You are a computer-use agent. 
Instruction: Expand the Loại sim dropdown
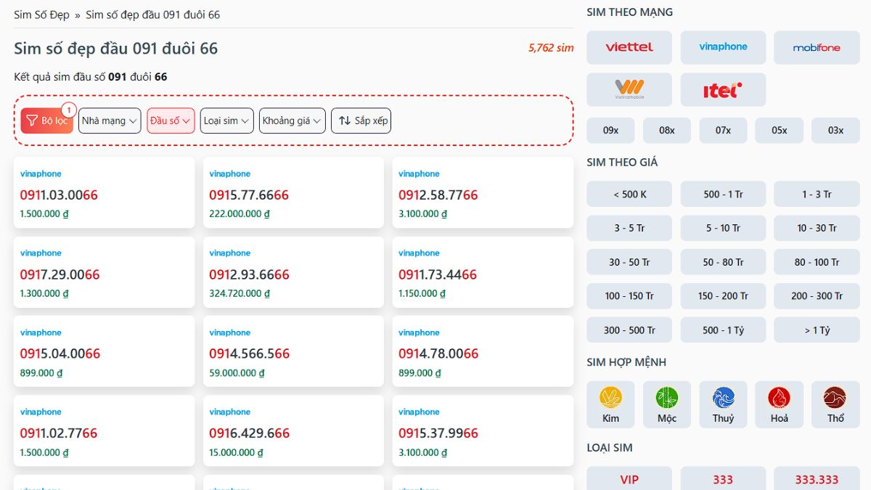(226, 121)
